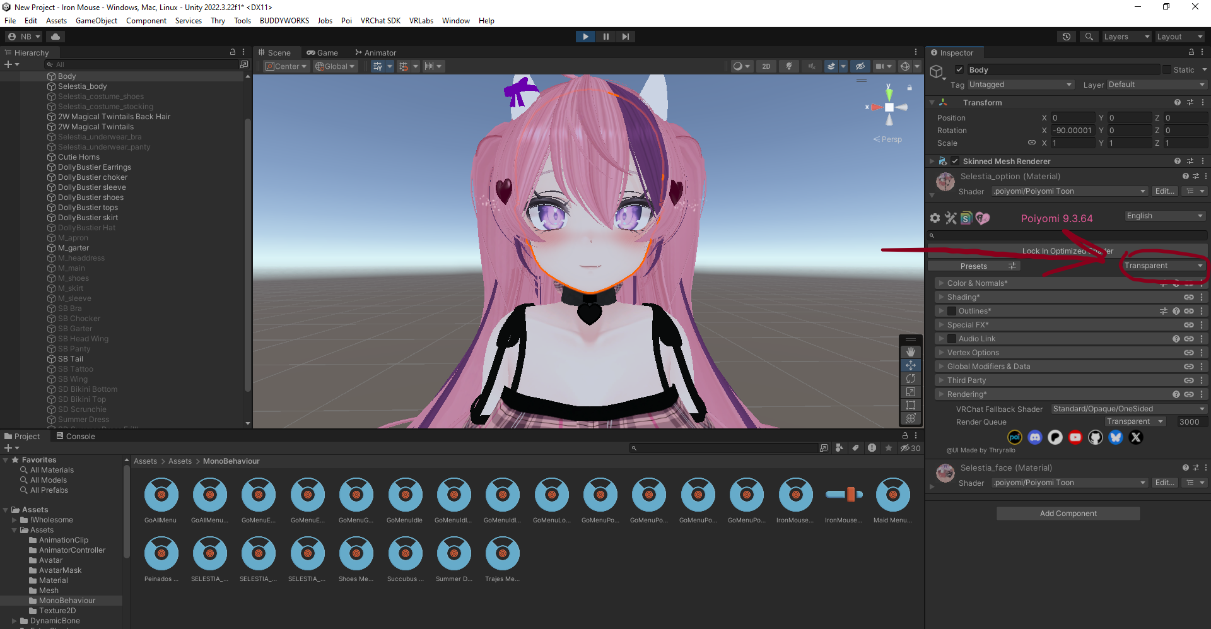Enable the Audio Link checkbox
1211x629 pixels.
[x=952, y=339]
